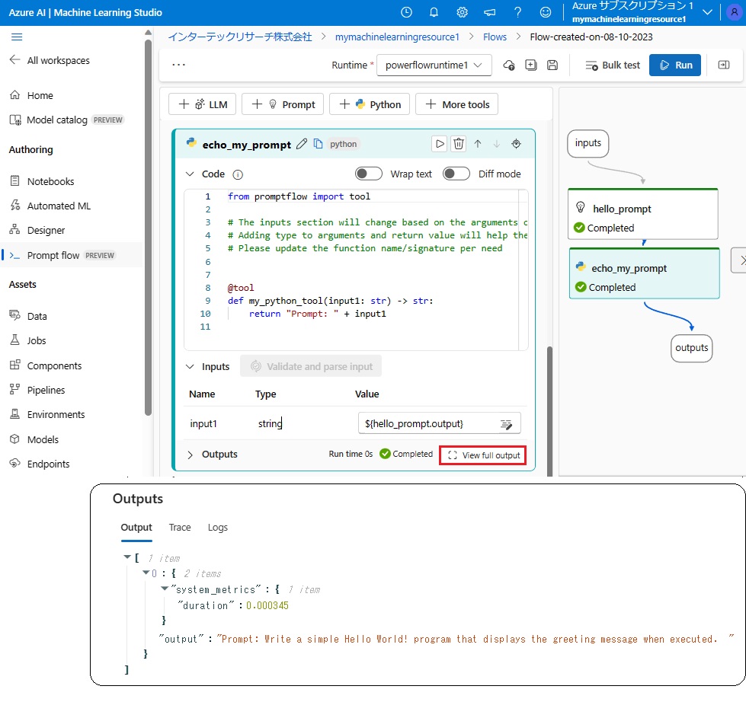Click View full output

[x=483, y=455]
